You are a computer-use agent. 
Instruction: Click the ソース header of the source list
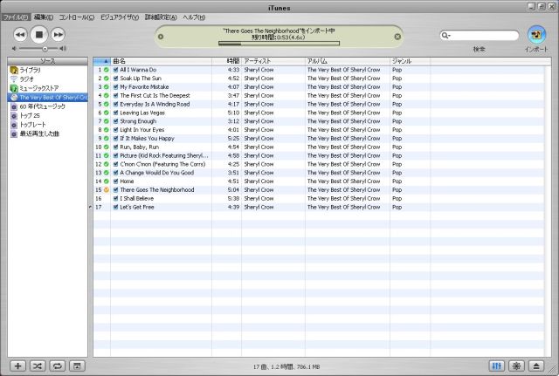(x=47, y=61)
